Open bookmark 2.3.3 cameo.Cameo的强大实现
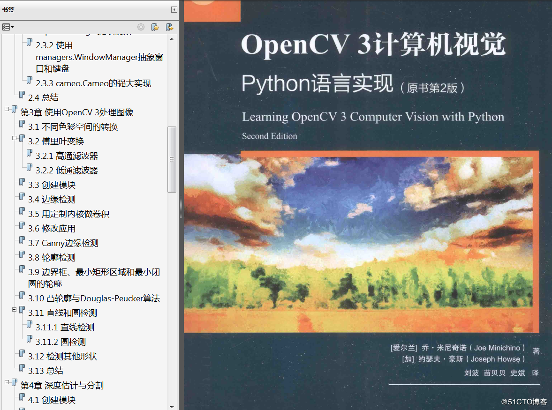This screenshot has width=552, height=410. [93, 83]
